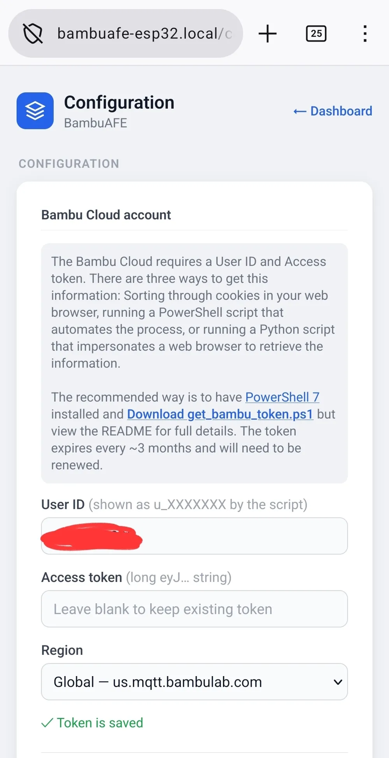Click the User ID field label
The width and height of the screenshot is (389, 758).
pyautogui.click(x=63, y=504)
